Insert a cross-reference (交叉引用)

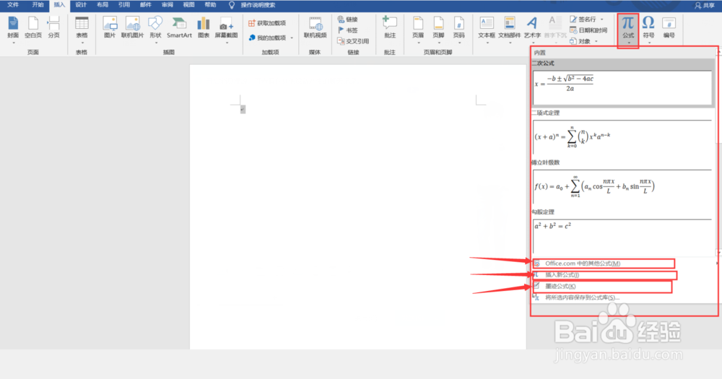click(x=353, y=41)
